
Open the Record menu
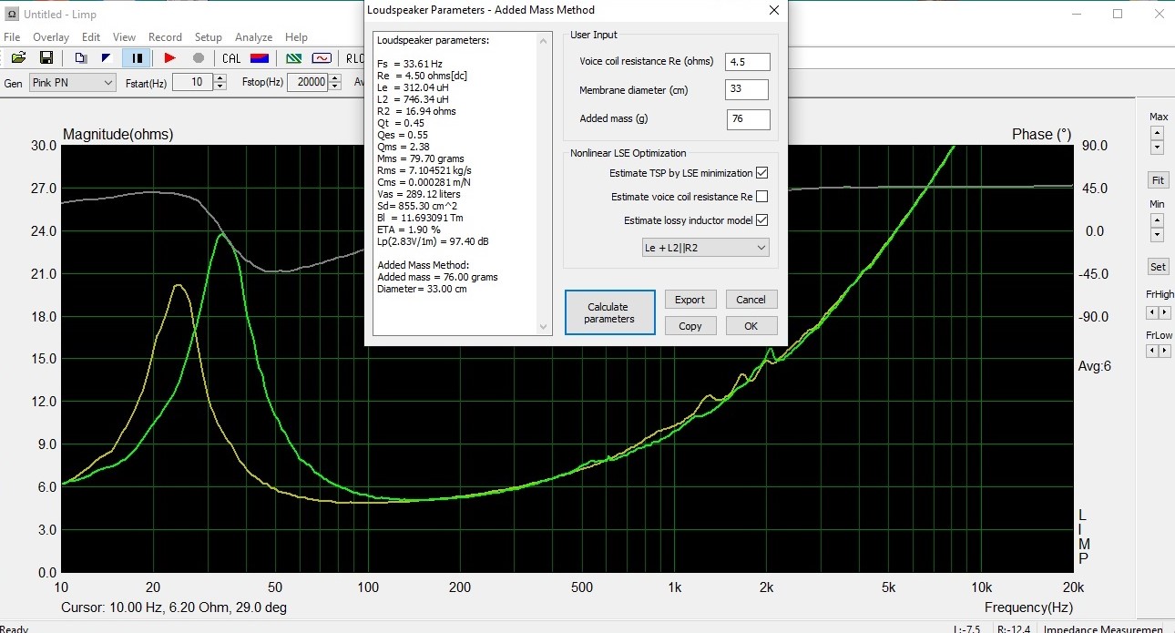coord(165,37)
